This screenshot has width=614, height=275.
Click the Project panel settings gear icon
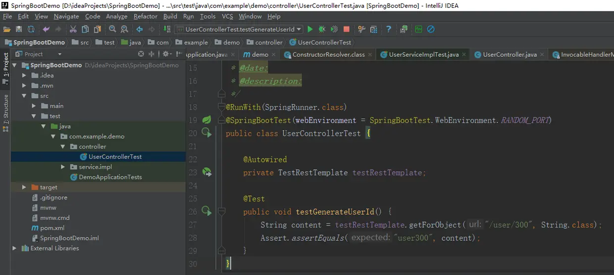(166, 54)
